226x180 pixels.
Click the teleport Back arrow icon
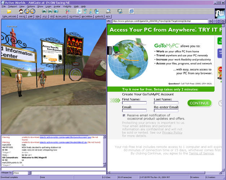click(27, 11)
